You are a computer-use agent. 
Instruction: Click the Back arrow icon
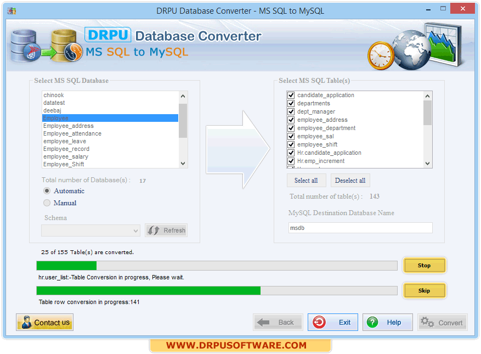coord(263,322)
